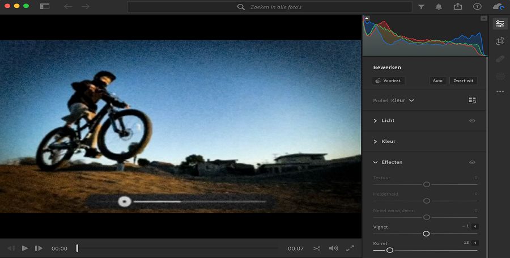This screenshot has height=258, width=510.
Task: Click the Korrel slider handle
Action: coord(390,250)
